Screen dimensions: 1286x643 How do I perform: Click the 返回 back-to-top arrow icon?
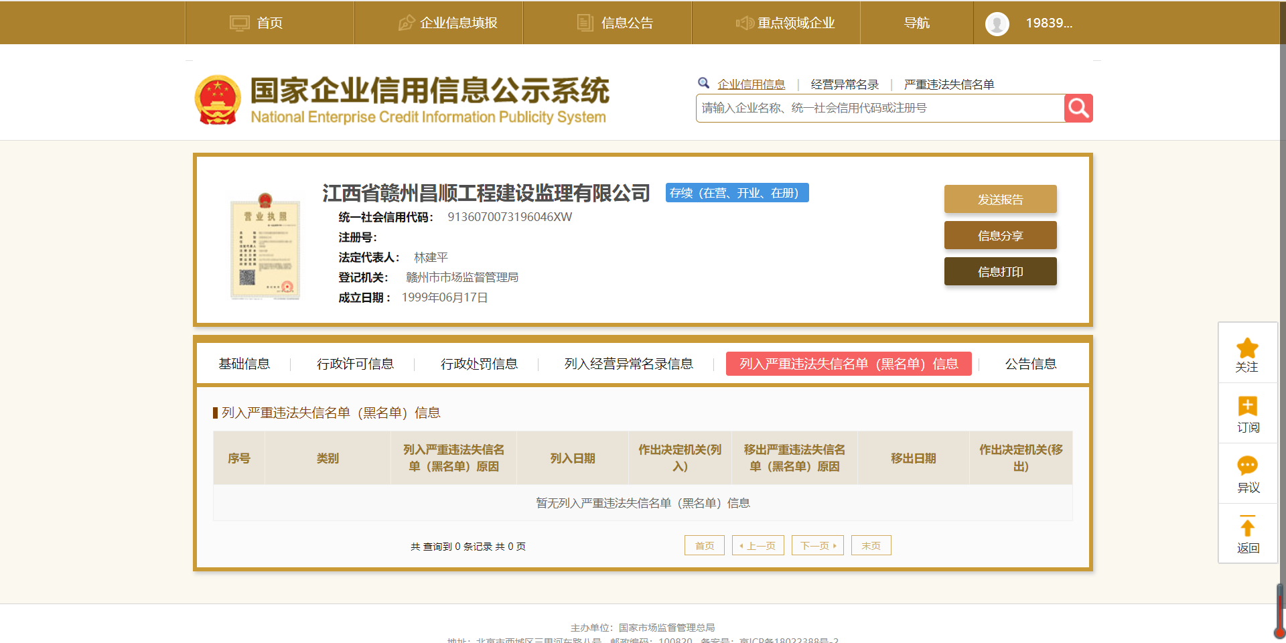coord(1247,526)
